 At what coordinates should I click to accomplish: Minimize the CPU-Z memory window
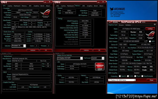pyautogui.click(x=98, y=2)
